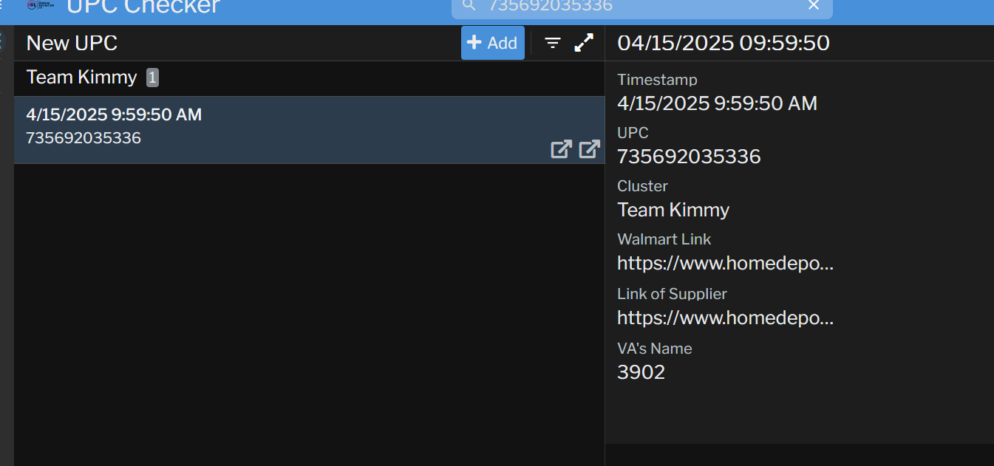Click the count badge beside Team Kimmy
Screen dimensions: 994x466
[x=152, y=78]
